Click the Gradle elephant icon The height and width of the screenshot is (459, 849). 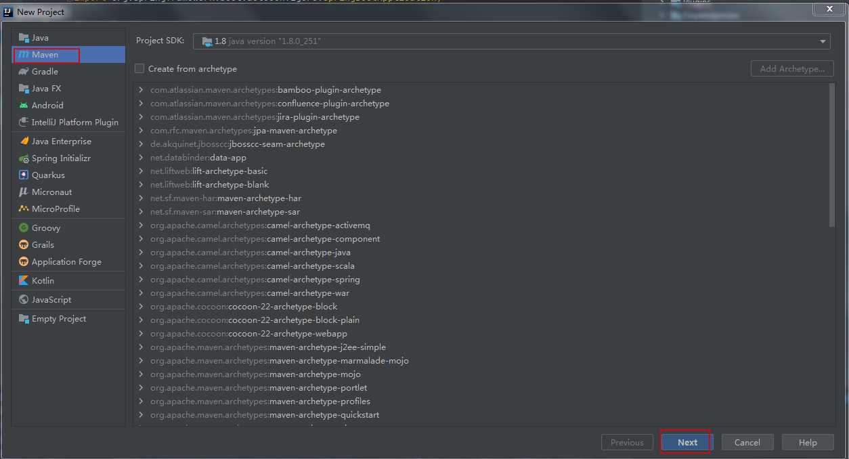(x=24, y=72)
